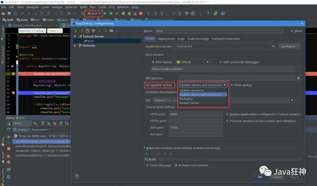Enable with JavaScript debugger checkbox
Screen dimensions: 317x186
(x=220, y=62)
